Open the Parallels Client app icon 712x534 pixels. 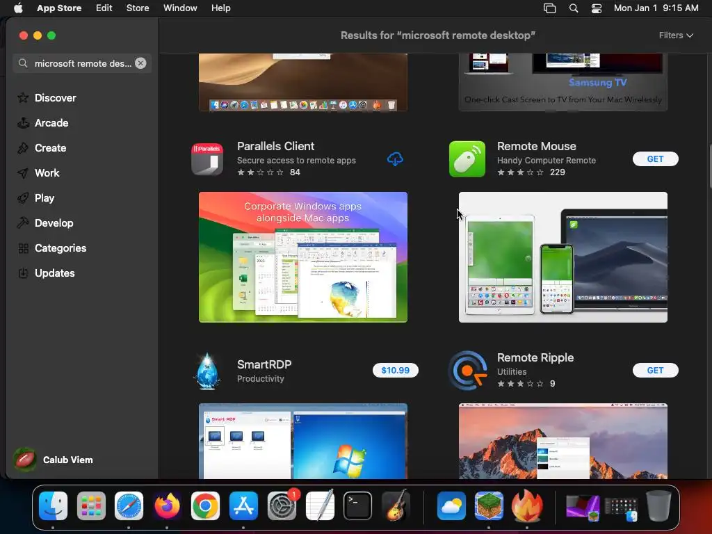(207, 159)
